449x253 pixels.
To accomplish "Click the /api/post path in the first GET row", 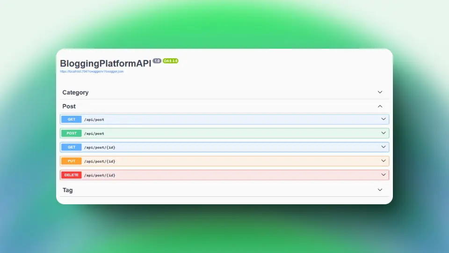I will (x=94, y=119).
